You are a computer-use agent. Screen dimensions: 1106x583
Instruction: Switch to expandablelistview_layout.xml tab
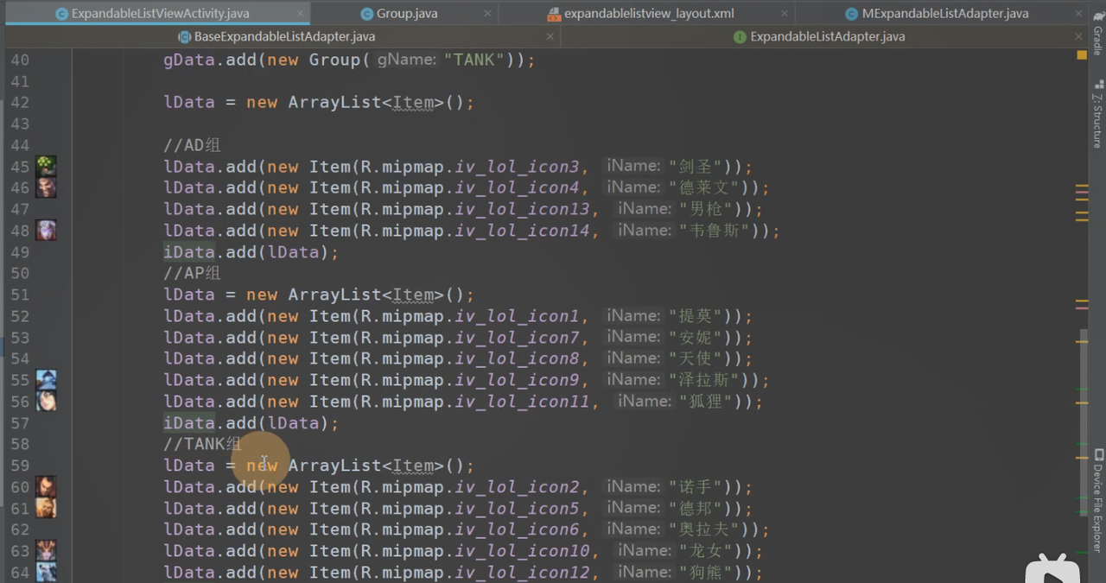pyautogui.click(x=648, y=14)
